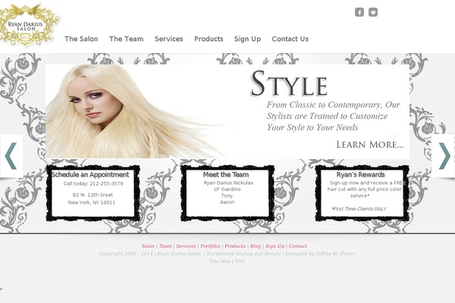The height and width of the screenshot is (303, 455).
Task: Open Team footer link
Action: coord(165,246)
